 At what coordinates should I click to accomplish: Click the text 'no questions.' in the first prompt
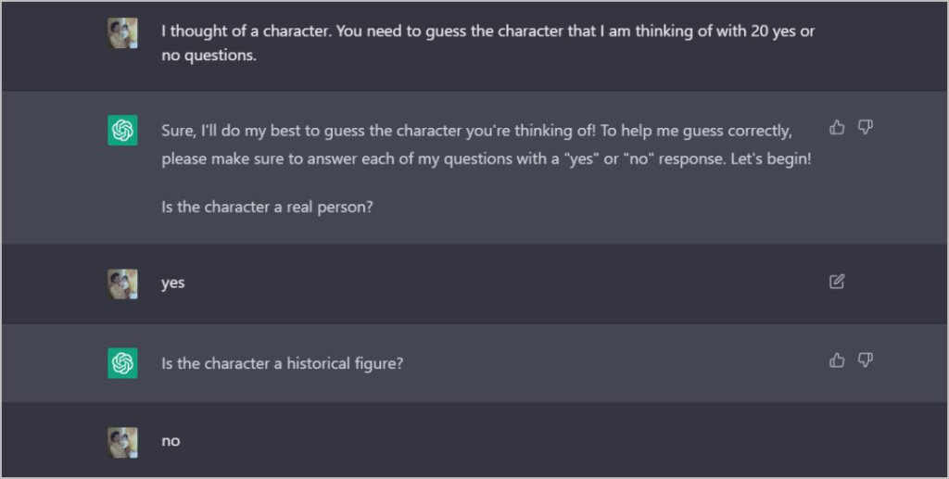(209, 56)
